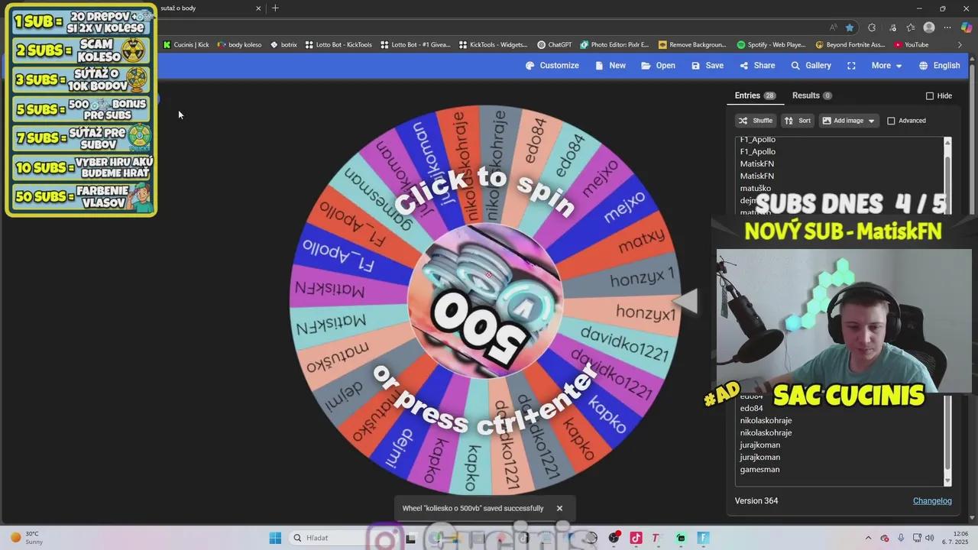978x550 pixels.
Task: Open the YouTube bookmark
Action: (911, 45)
